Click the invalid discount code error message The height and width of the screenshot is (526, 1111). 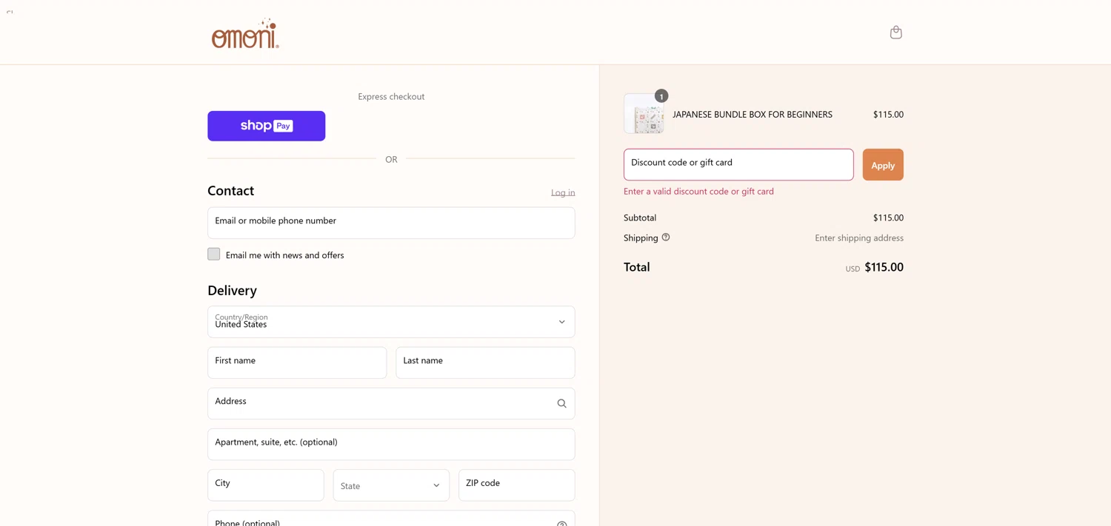698,192
